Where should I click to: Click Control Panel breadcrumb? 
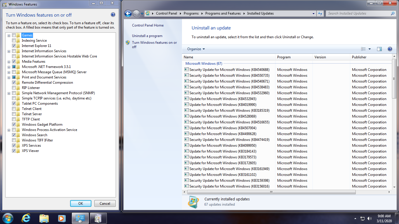166,13
